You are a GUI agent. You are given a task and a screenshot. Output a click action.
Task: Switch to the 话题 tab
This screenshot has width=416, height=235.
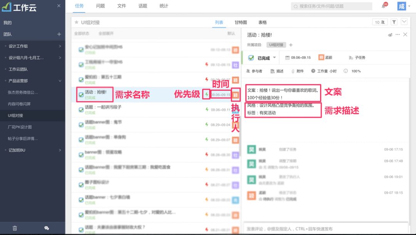tap(143, 6)
